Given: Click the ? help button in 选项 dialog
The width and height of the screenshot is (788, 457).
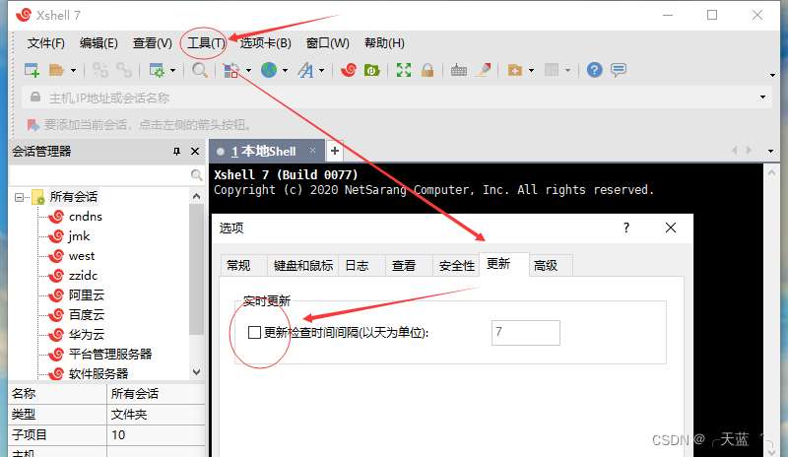Looking at the screenshot, I should click(x=626, y=228).
